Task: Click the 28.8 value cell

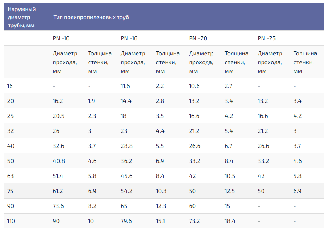Action: (x=126, y=146)
